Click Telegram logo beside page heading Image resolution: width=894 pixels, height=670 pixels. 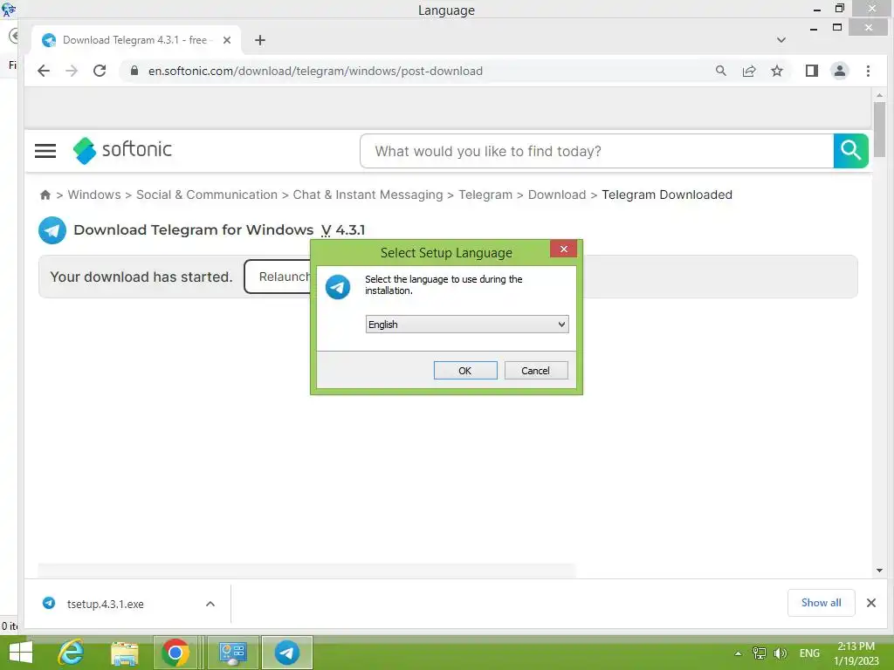click(x=52, y=230)
